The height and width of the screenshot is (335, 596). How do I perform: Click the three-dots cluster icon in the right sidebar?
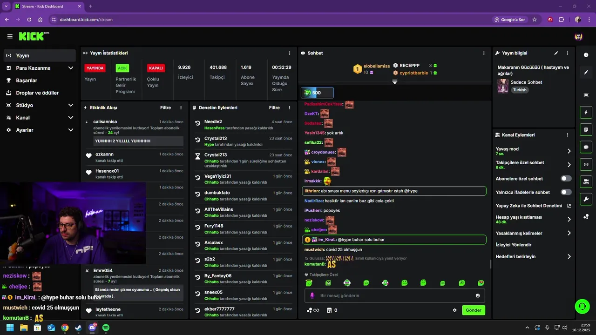point(586,217)
